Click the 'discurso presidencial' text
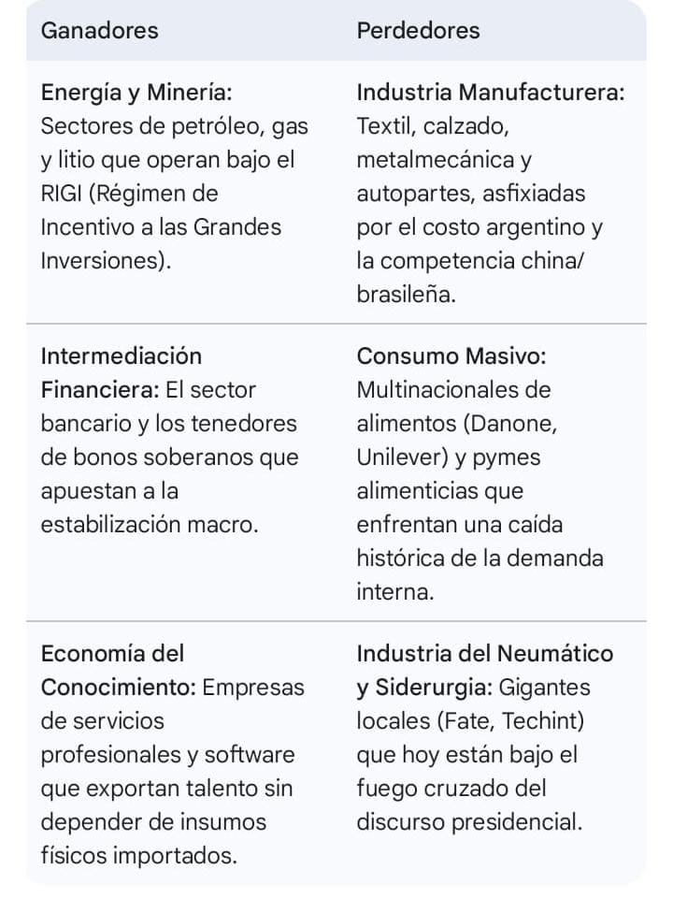Viewport: 673px width, 899px height. (468, 822)
